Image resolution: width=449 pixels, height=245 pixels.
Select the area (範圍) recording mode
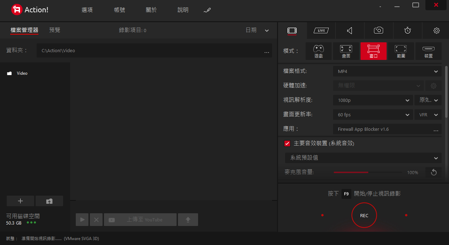401,51
